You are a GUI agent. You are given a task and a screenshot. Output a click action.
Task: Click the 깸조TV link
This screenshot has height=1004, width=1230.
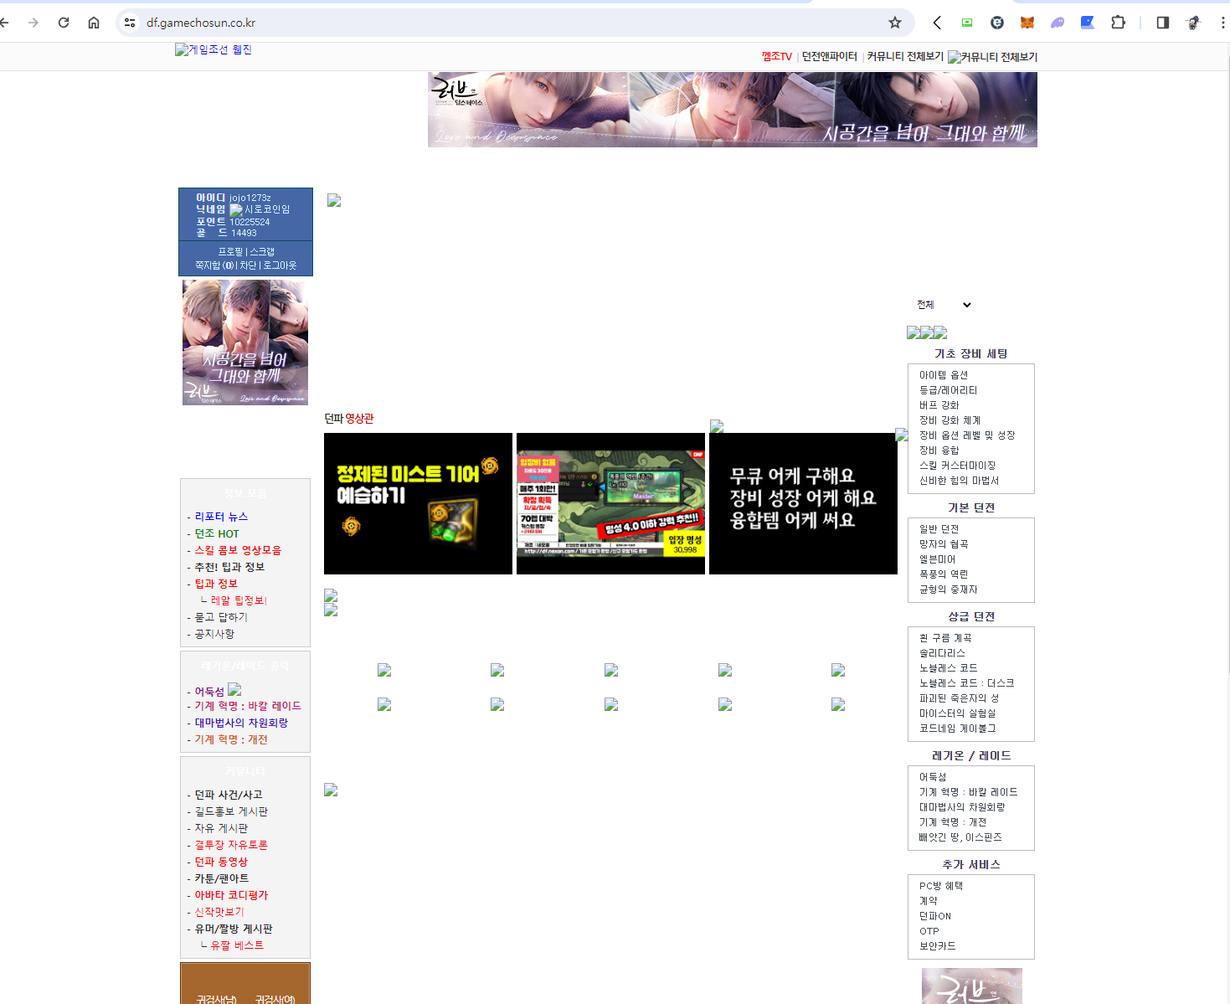pos(778,57)
